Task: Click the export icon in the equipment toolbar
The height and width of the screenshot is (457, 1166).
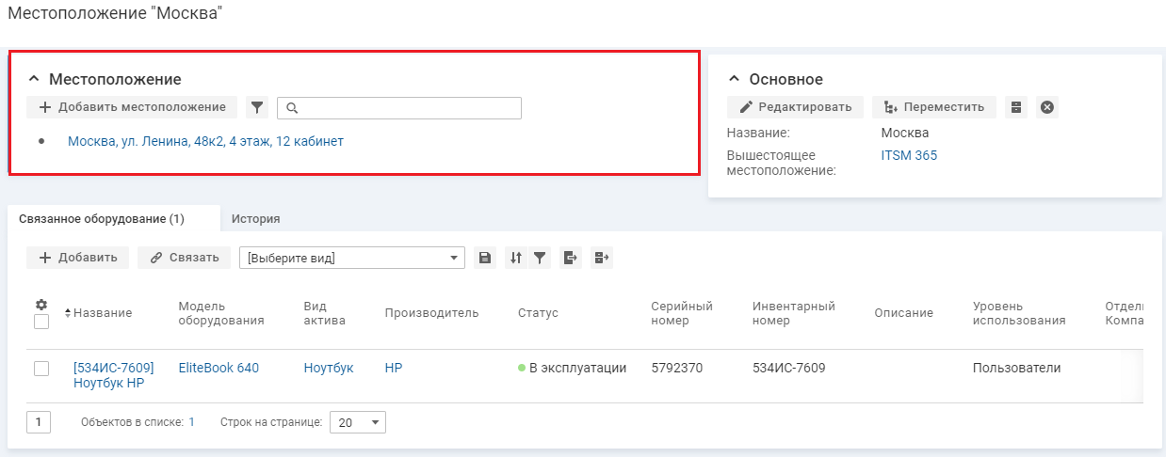Action: click(570, 258)
